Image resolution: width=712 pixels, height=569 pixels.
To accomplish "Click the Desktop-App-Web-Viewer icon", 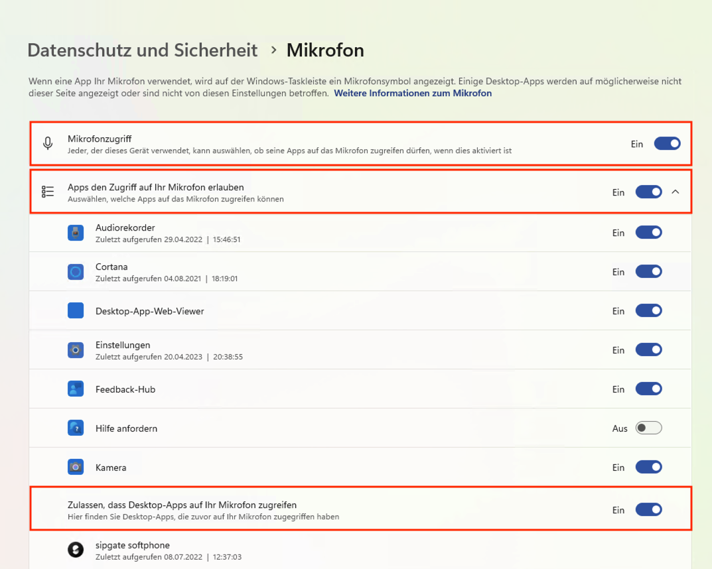I will click(x=75, y=310).
